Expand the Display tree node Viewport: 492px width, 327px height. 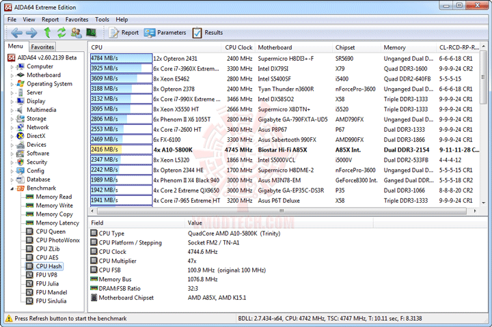tap(12, 101)
